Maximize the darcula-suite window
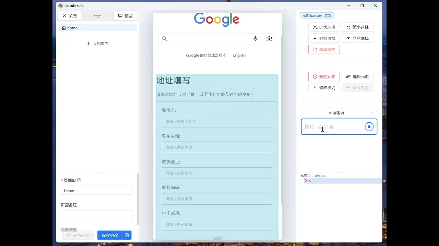 pyautogui.click(x=362, y=5)
